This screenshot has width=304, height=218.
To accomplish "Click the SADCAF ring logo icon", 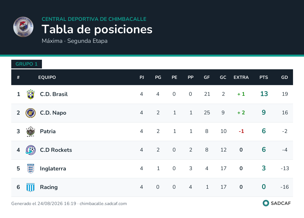I will (266, 203).
